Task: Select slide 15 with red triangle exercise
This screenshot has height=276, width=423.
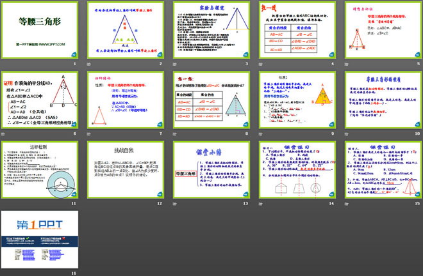Action: click(x=383, y=170)
